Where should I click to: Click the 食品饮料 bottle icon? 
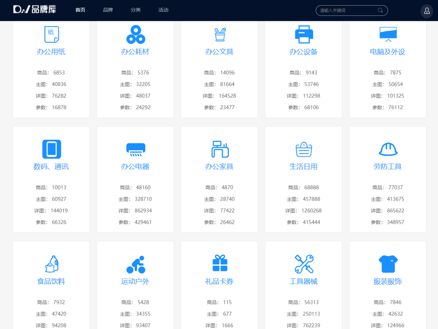point(51,264)
